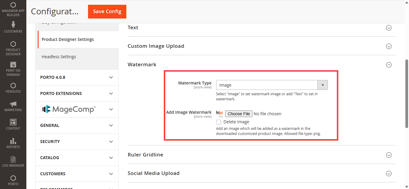Screen dimensions: 409x189
Task: Click the Choose File button
Action: 239,114
